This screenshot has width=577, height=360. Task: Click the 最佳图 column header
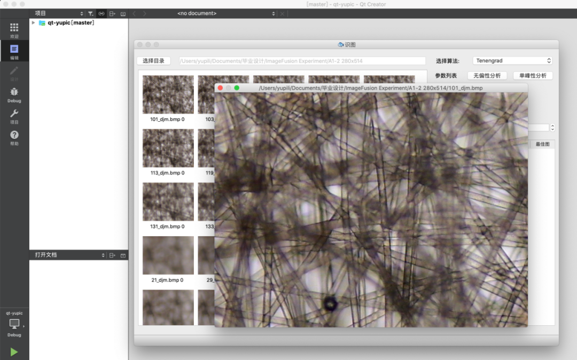[542, 144]
